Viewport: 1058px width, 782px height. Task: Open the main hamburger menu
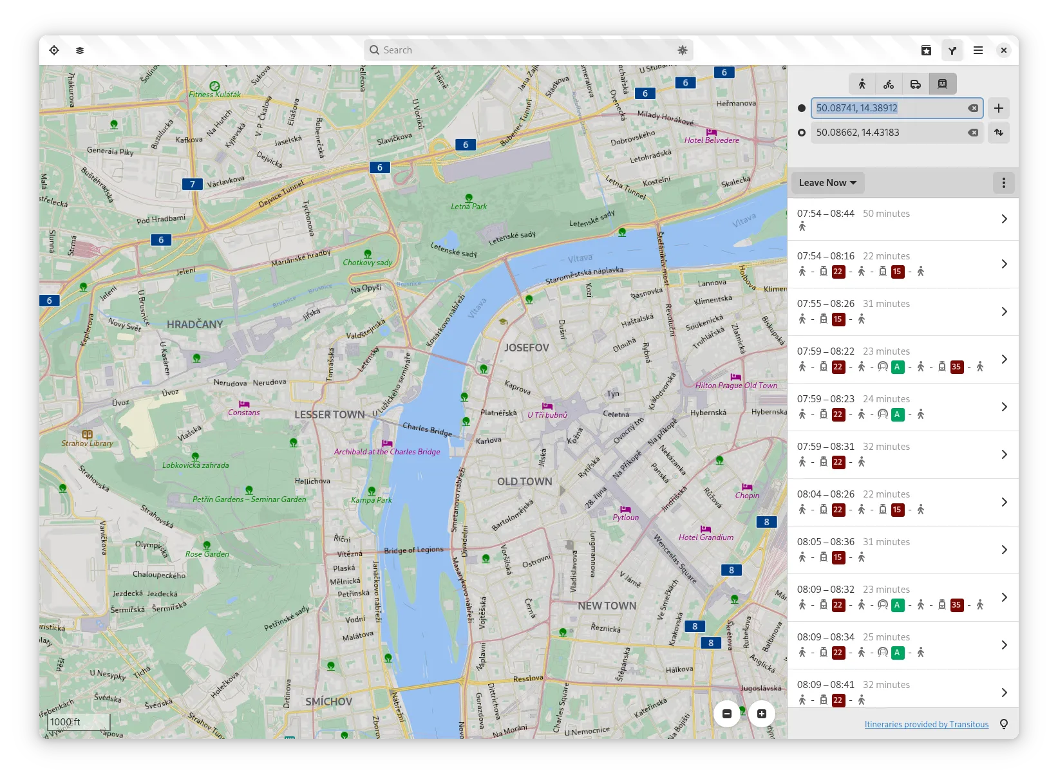978,50
